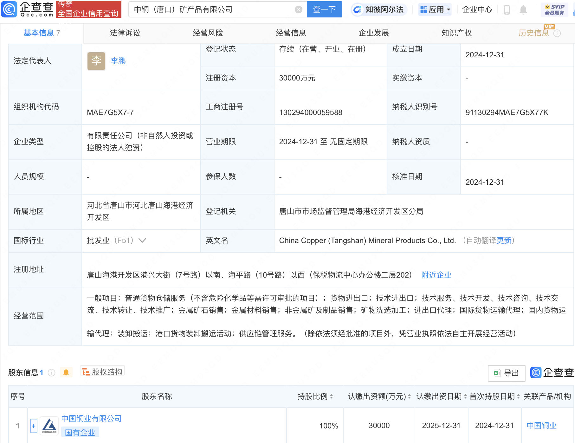Open the 历史信息 VIP tab
Screen dimensions: 575x443
click(534, 33)
